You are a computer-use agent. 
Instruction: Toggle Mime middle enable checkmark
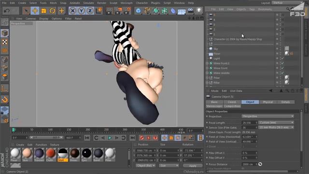[x=282, y=73]
